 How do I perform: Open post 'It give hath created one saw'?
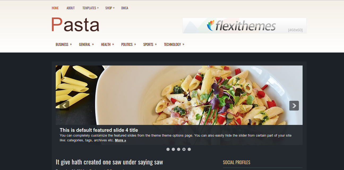pos(109,162)
